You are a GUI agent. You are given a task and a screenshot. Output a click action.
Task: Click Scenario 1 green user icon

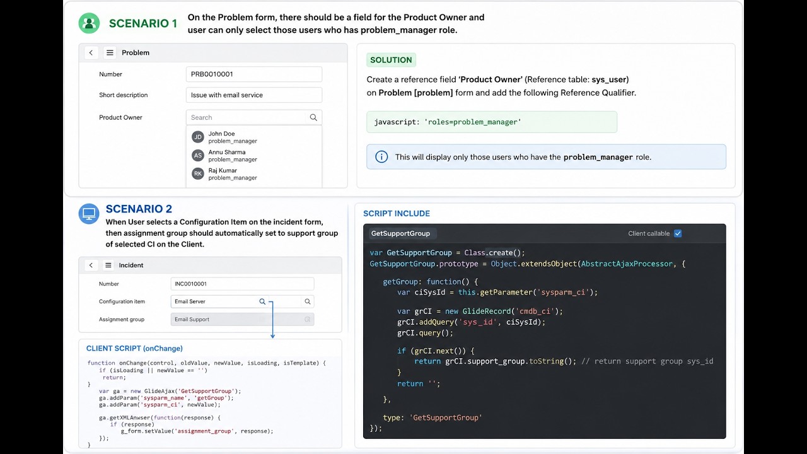pyautogui.click(x=89, y=23)
